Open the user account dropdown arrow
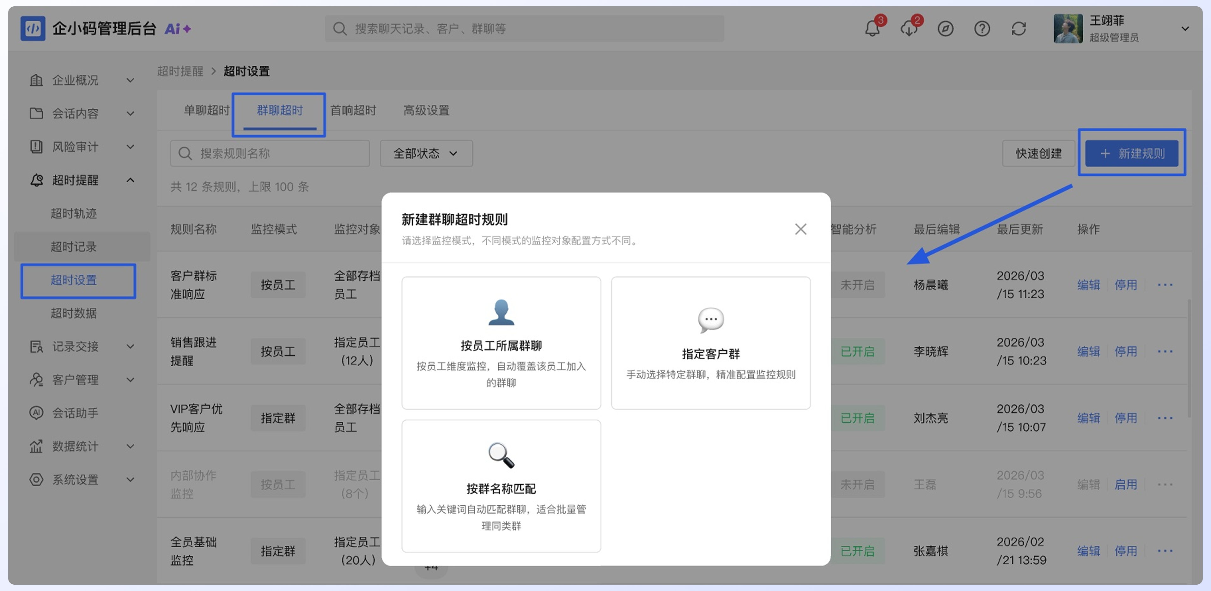This screenshot has width=1211, height=591. [x=1185, y=29]
